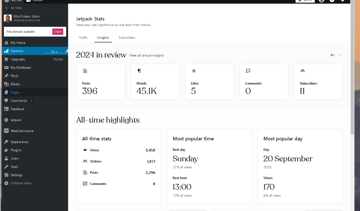Click the all-time posts 2,296

coord(150,173)
